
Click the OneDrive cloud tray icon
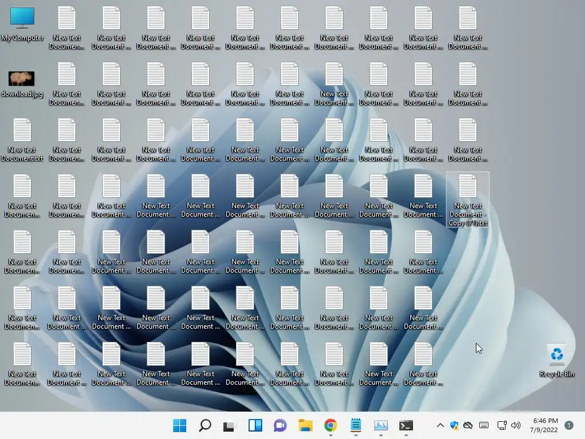[x=468, y=425]
